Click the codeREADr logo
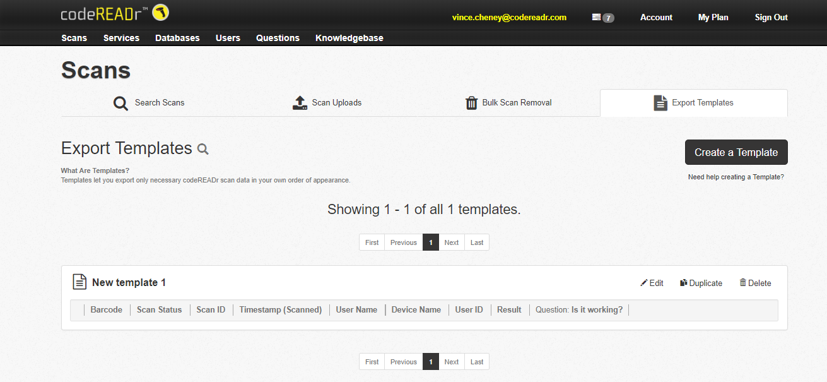This screenshot has height=382, width=827. (115, 13)
